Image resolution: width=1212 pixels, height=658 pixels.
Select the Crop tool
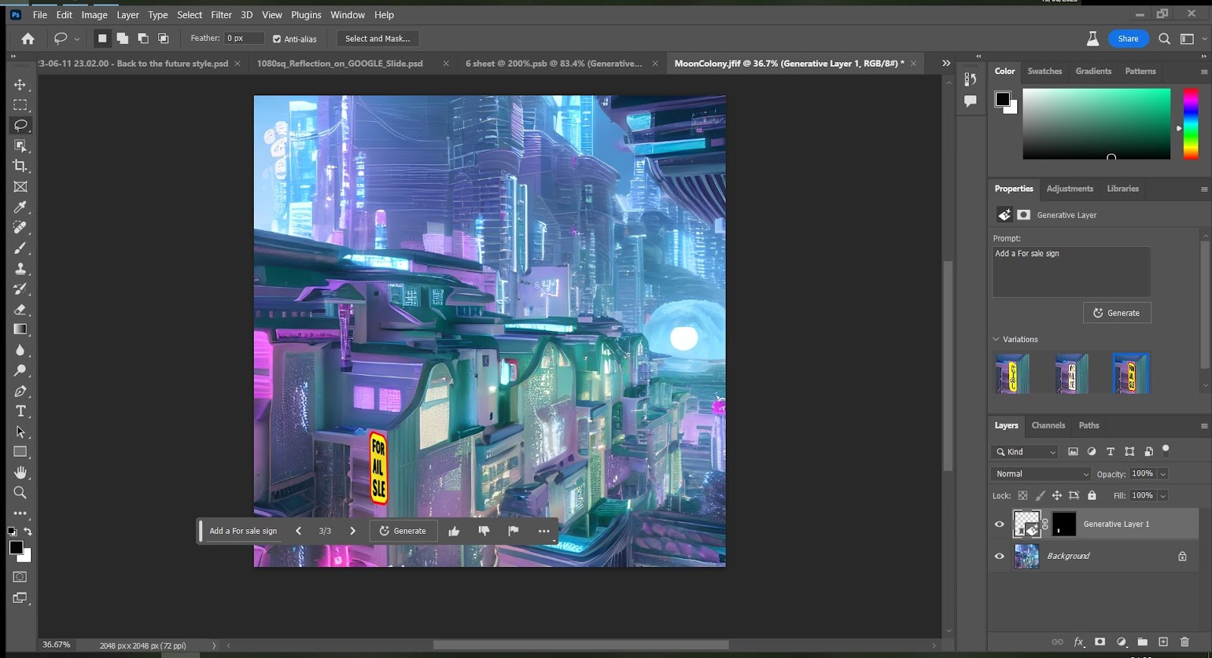[20, 166]
